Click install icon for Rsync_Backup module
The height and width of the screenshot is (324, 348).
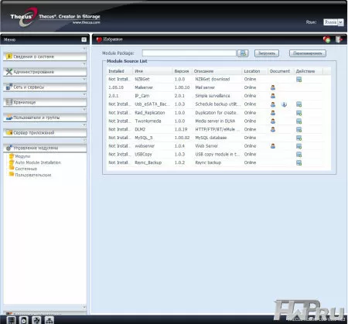click(x=299, y=163)
